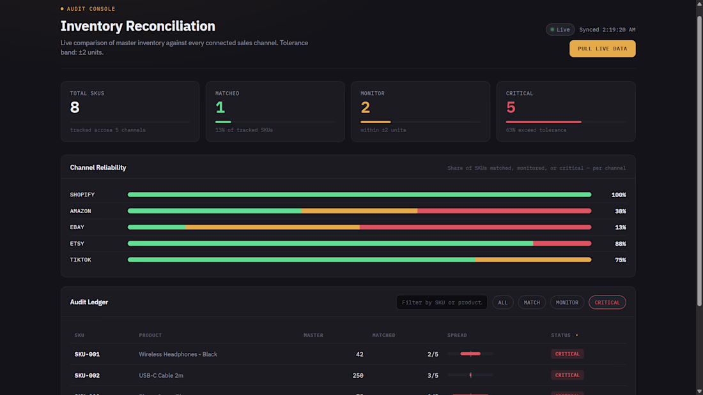Screen dimensions: 703x395
Task: Click the Pull Live Data button
Action: (x=602, y=48)
